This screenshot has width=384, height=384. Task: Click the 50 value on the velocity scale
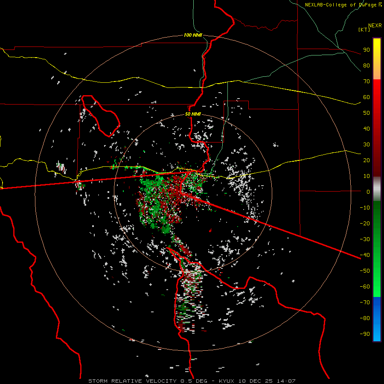(x=367, y=113)
